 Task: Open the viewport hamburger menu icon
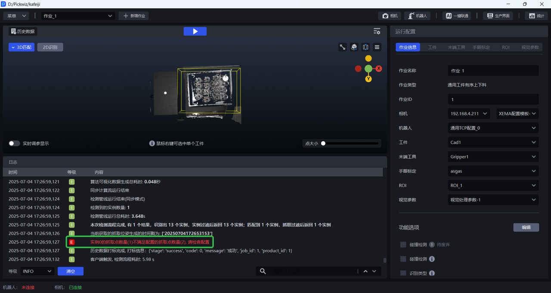(377, 47)
